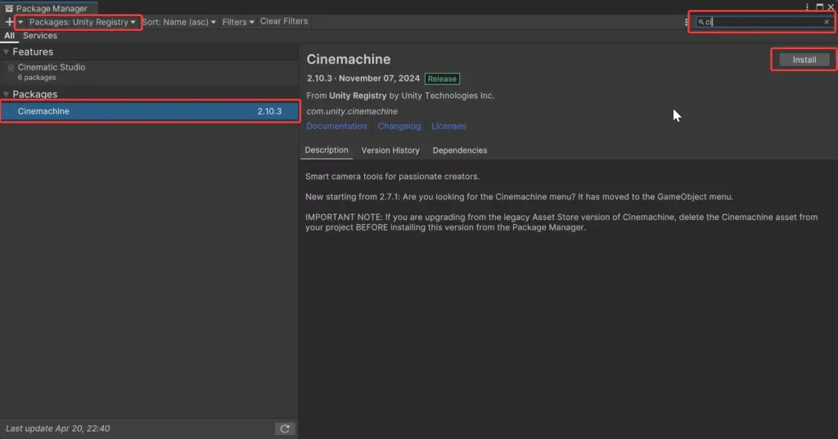
Task: Open the window three-dot menu
Action: click(807, 7)
